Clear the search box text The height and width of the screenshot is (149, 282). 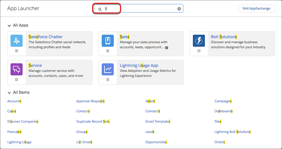pos(179,9)
